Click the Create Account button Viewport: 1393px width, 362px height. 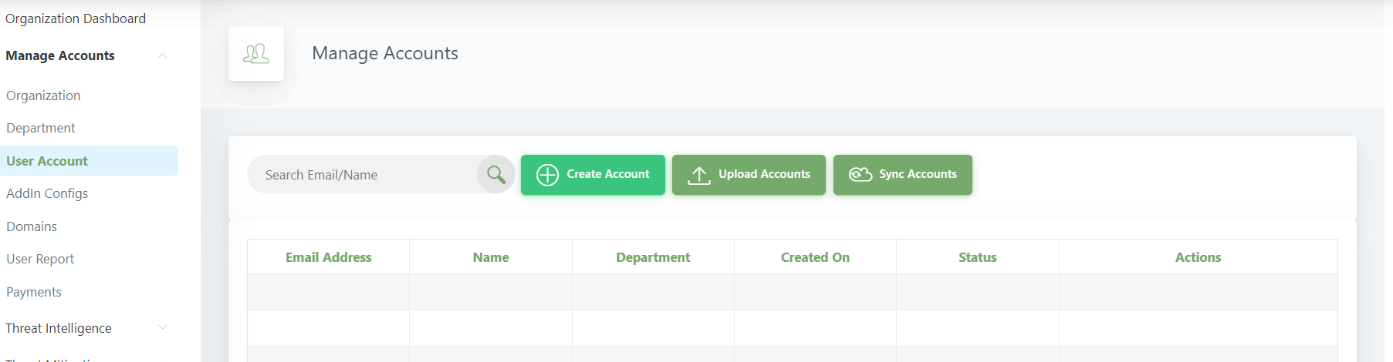tap(593, 175)
